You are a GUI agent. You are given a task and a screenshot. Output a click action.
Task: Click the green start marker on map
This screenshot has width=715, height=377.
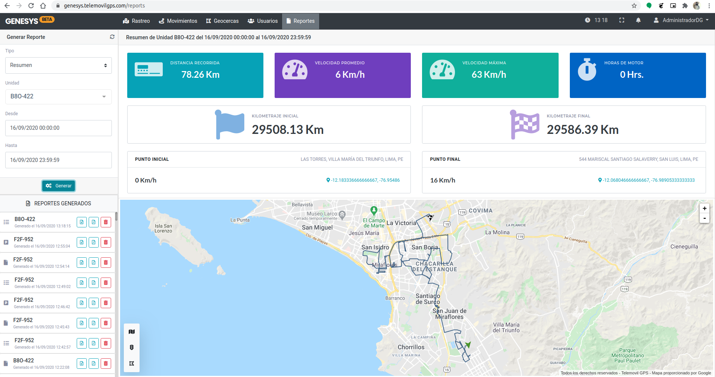468,344
